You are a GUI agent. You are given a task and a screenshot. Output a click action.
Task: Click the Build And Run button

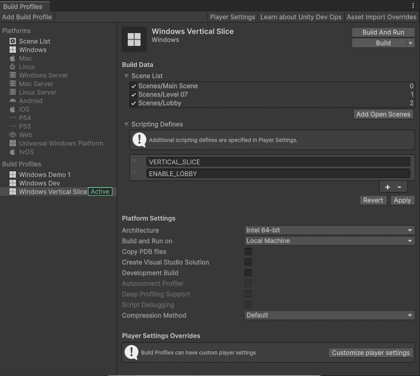[383, 32]
